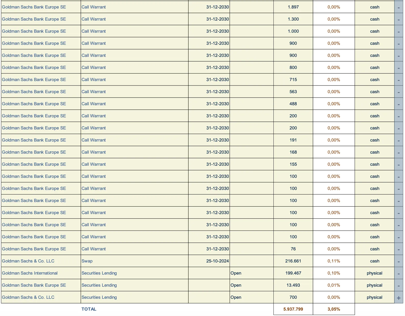Select the value 13.493
The image size is (405, 316).
(293, 285)
